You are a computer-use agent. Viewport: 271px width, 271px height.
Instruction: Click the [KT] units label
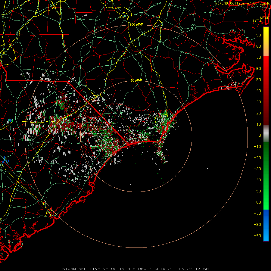[257, 21]
